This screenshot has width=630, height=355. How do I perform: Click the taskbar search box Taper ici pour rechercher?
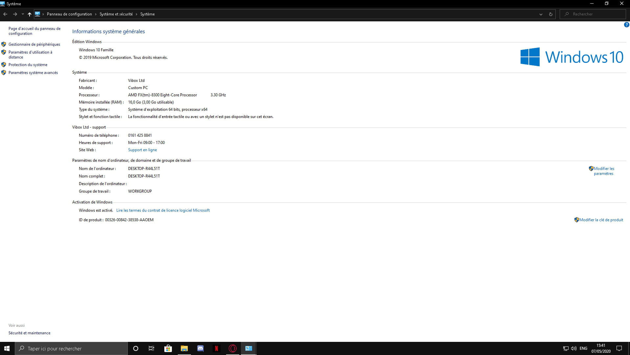[x=71, y=348]
